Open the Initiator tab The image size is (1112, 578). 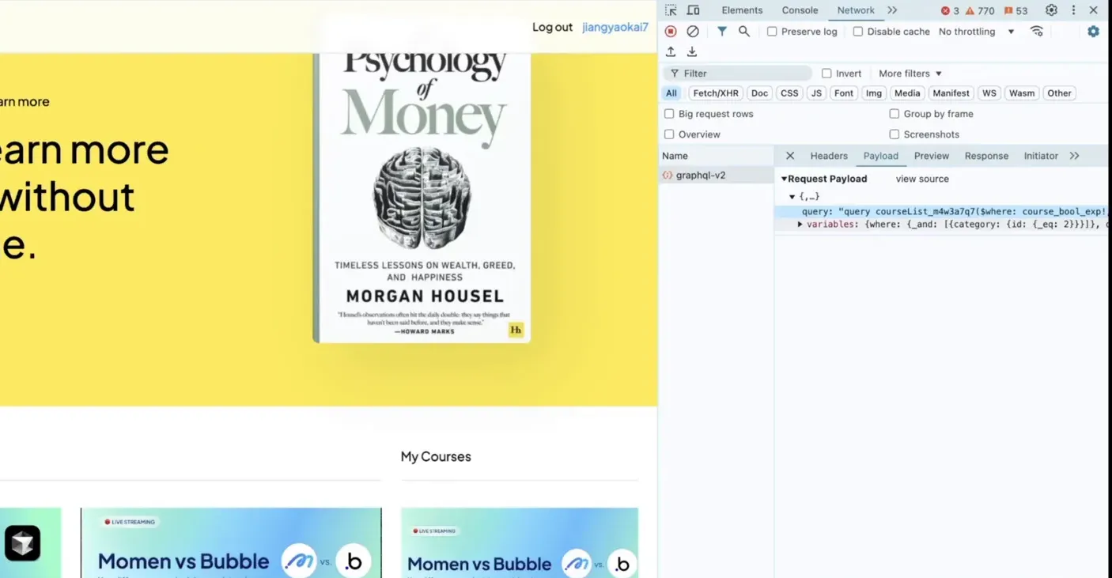click(1041, 156)
